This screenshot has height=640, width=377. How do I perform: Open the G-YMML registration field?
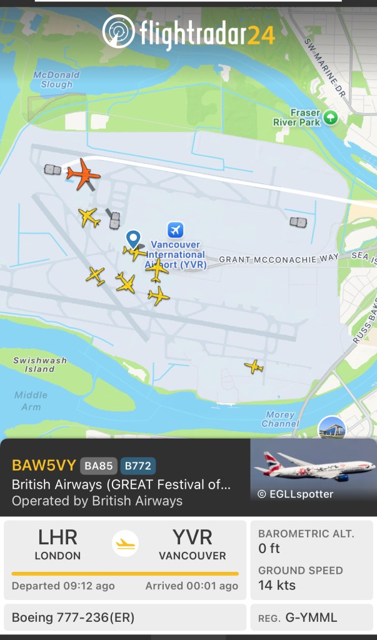tap(313, 618)
